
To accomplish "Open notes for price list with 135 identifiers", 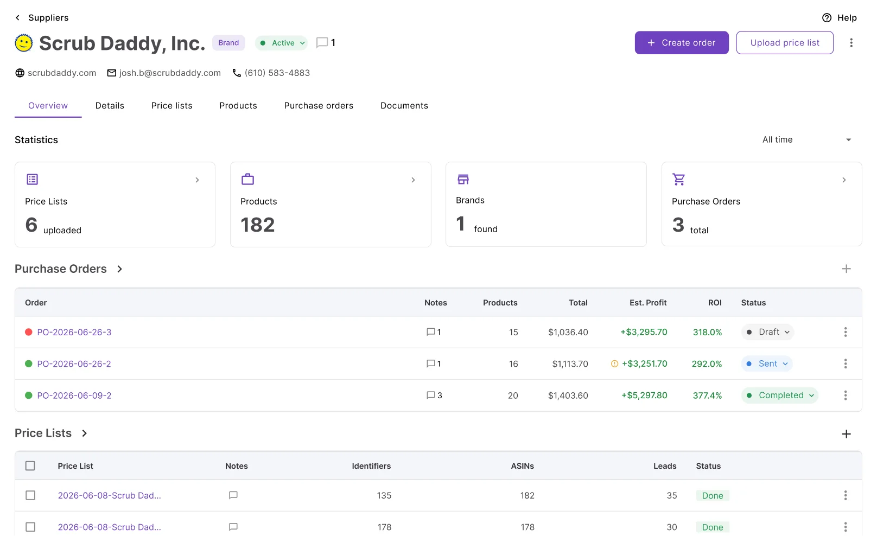I will [233, 495].
